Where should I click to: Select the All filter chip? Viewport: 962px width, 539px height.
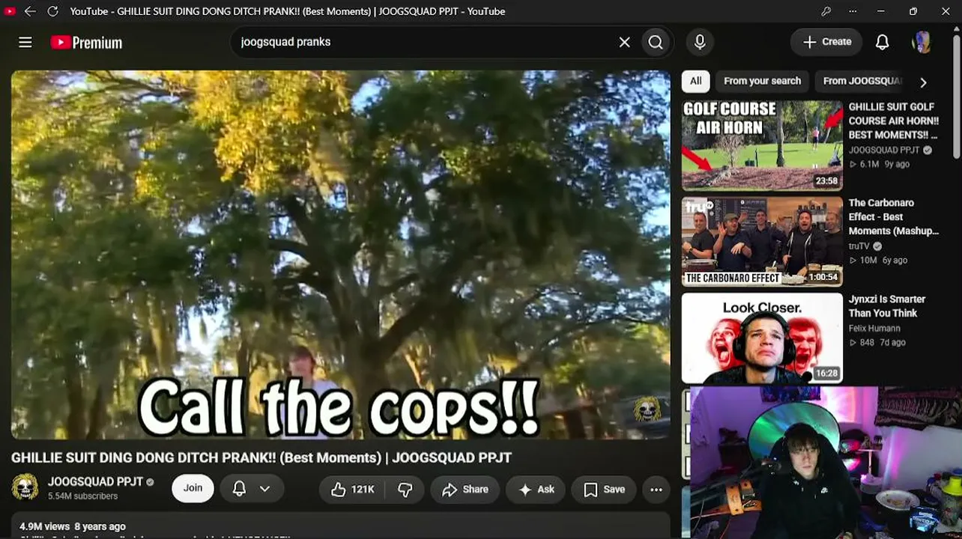tap(696, 81)
